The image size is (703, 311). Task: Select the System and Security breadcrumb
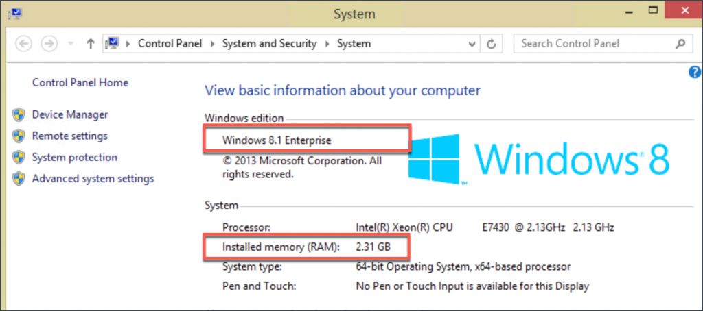point(270,44)
